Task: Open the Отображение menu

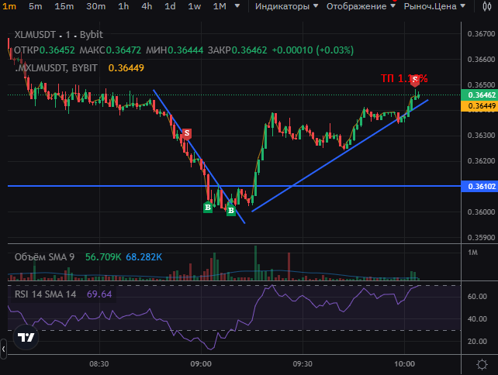Action: tap(361, 6)
